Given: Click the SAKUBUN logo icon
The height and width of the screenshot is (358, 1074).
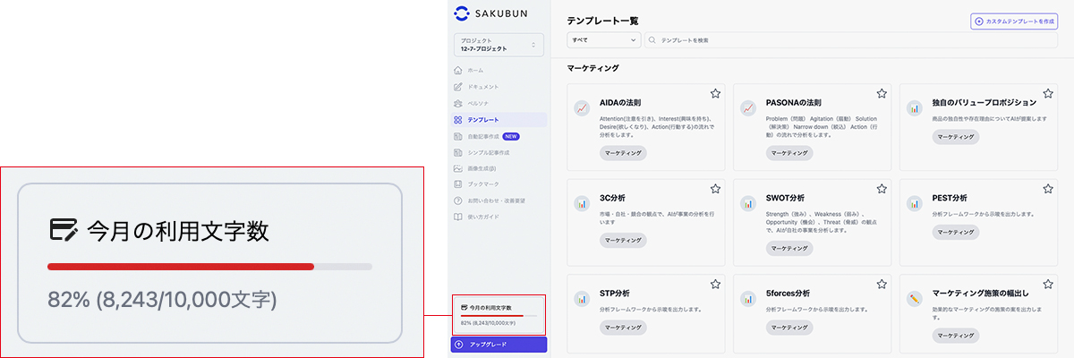Looking at the screenshot, I should coord(462,13).
